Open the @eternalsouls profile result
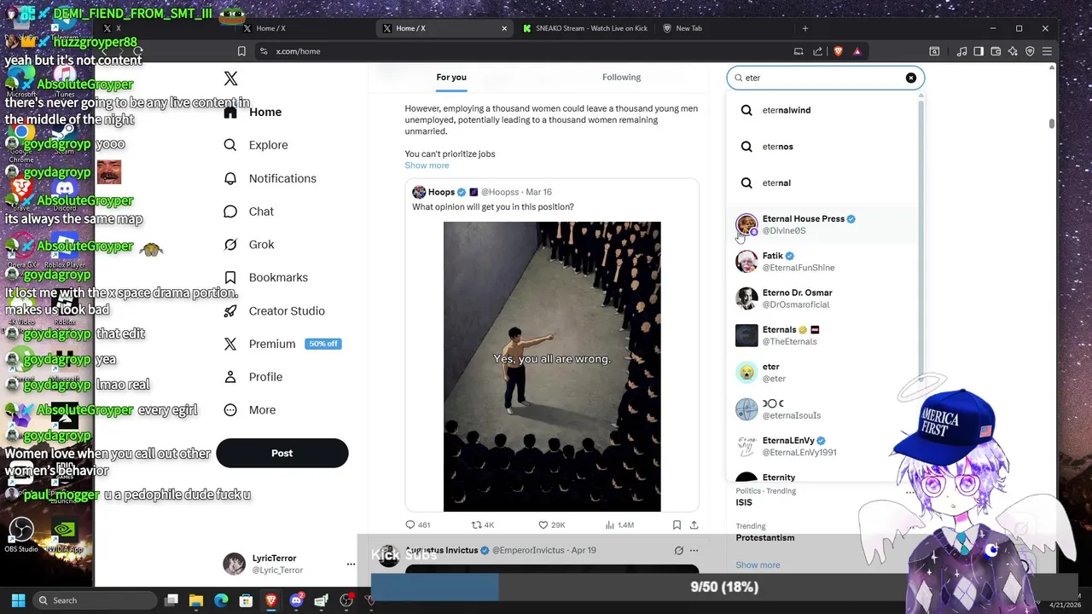 point(823,409)
